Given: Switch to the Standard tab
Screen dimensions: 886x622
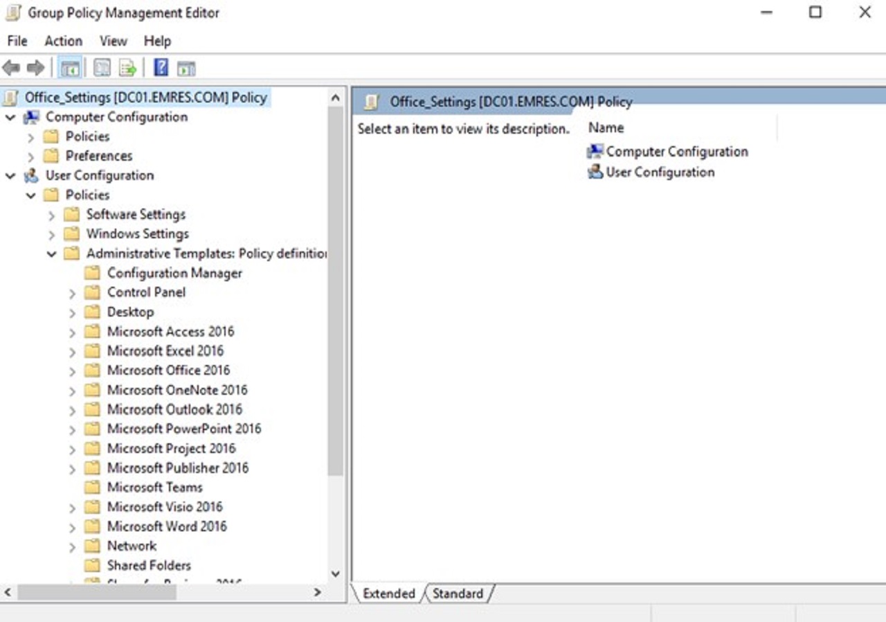Looking at the screenshot, I should click(458, 594).
